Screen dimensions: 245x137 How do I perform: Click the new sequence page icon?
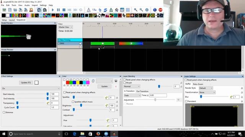(10, 10)
